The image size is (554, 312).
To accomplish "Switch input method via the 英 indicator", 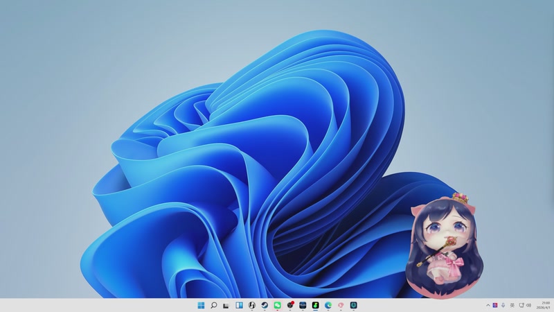I will [x=512, y=305].
